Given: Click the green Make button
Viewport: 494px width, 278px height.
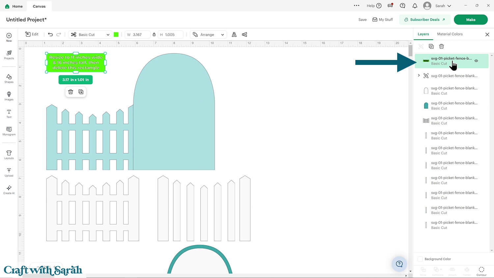Looking at the screenshot, I should click(470, 20).
